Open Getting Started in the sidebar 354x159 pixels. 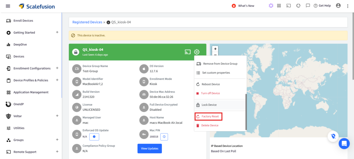point(24,33)
